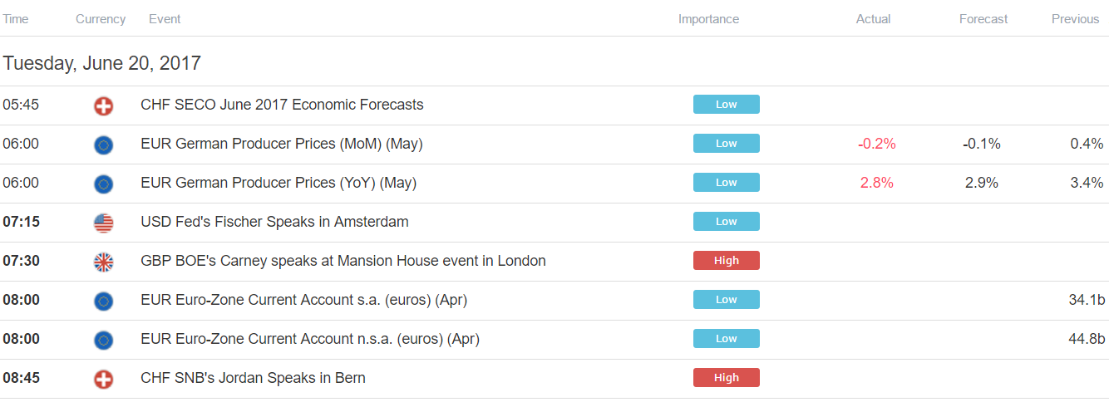Select the Tuesday, June 20, 2017 date row

(x=101, y=63)
